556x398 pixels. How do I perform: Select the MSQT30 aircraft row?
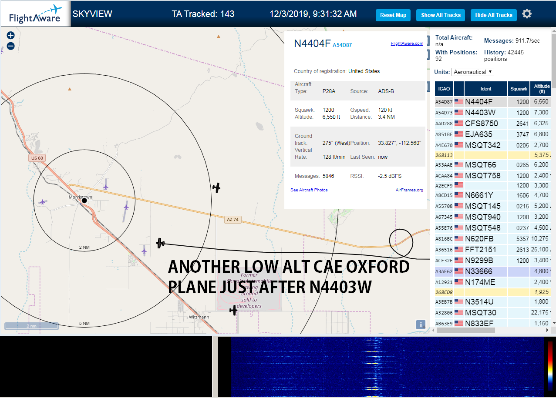[x=493, y=313]
